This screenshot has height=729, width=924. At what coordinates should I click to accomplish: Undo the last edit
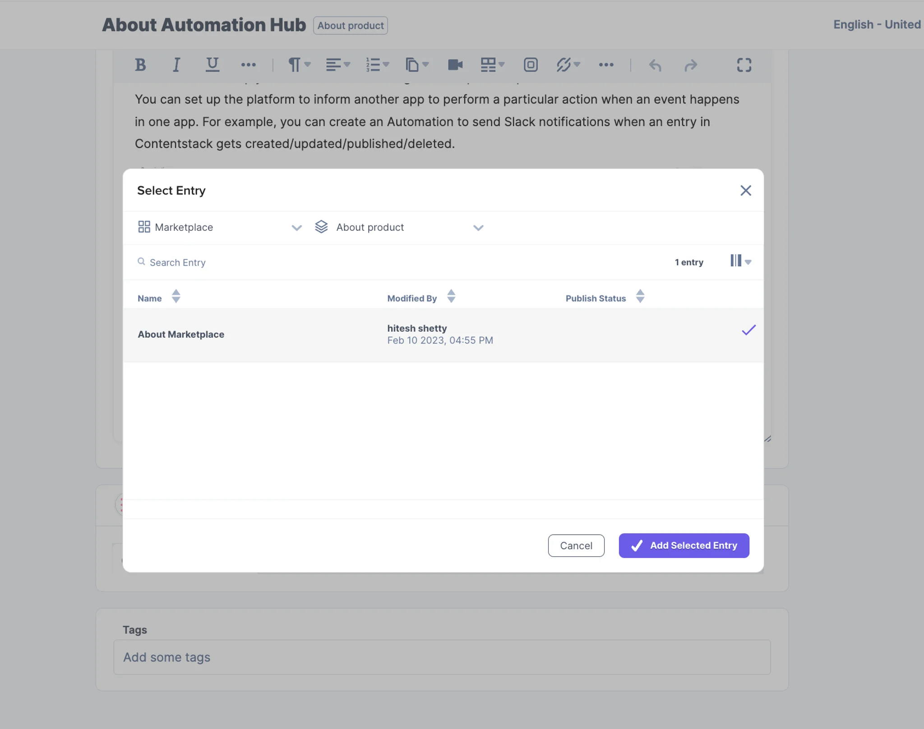(x=655, y=65)
